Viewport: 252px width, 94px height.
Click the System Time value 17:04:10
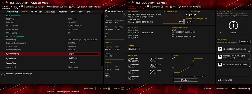click(72, 63)
